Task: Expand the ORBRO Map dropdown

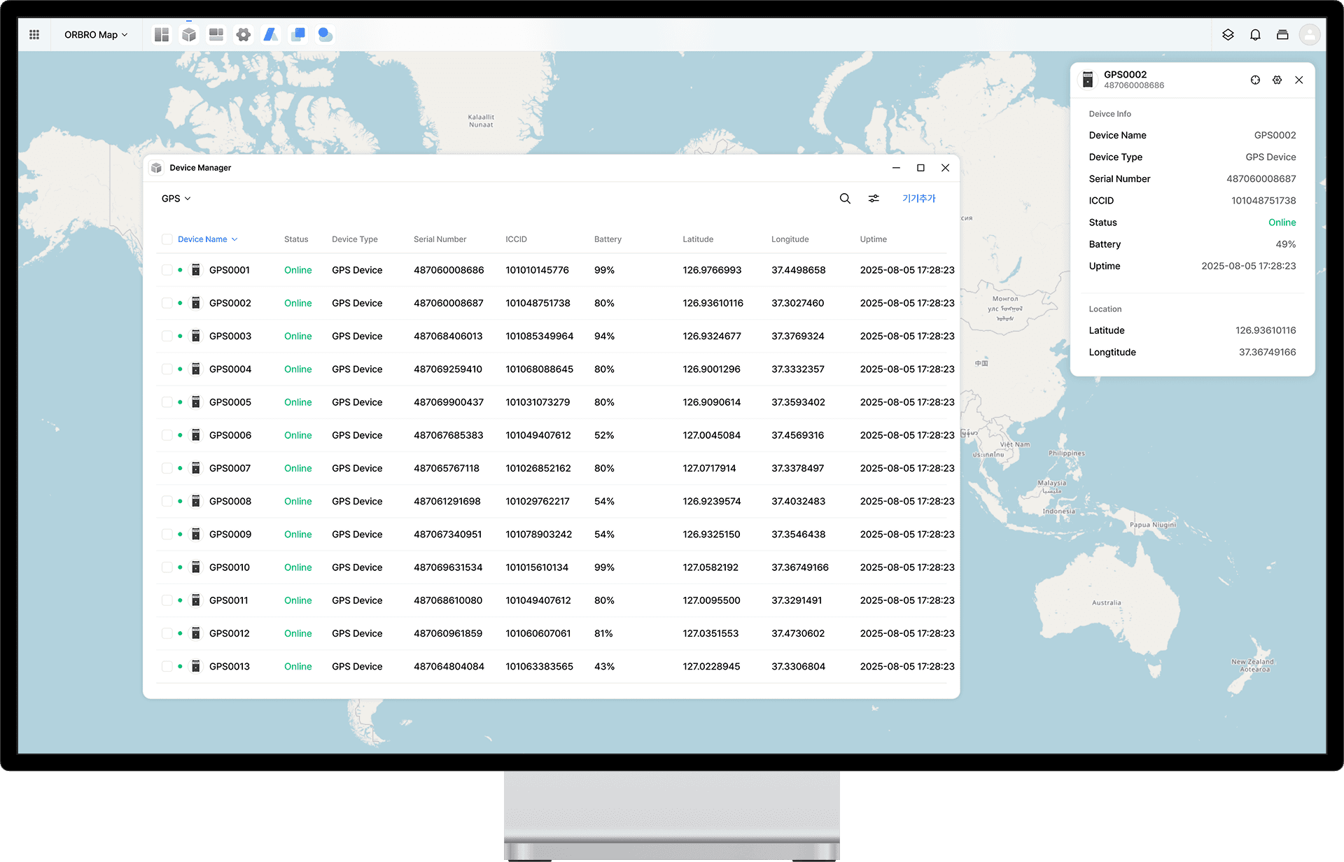Action: pos(96,34)
